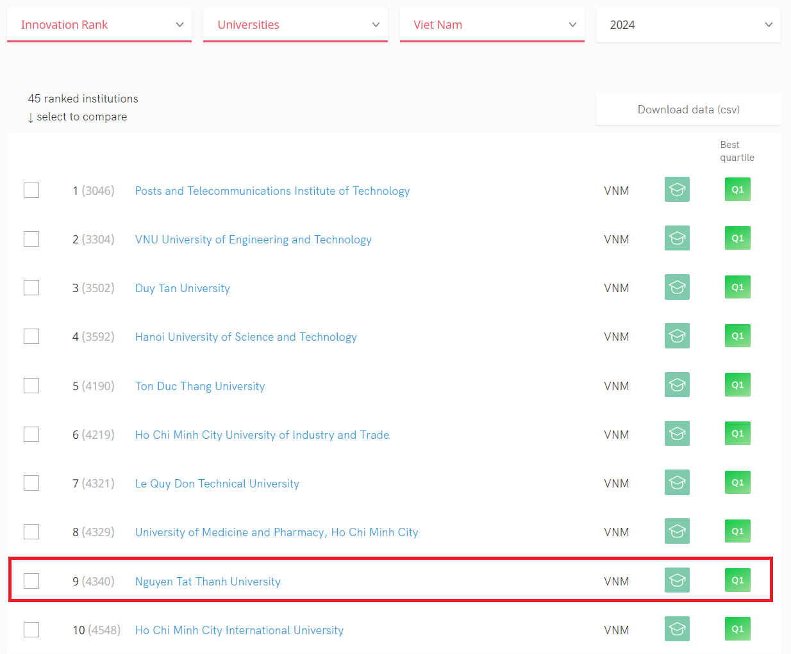This screenshot has height=654, width=791.
Task: Check the box for Posts and Telecommunications Institute
Action: tap(31, 190)
